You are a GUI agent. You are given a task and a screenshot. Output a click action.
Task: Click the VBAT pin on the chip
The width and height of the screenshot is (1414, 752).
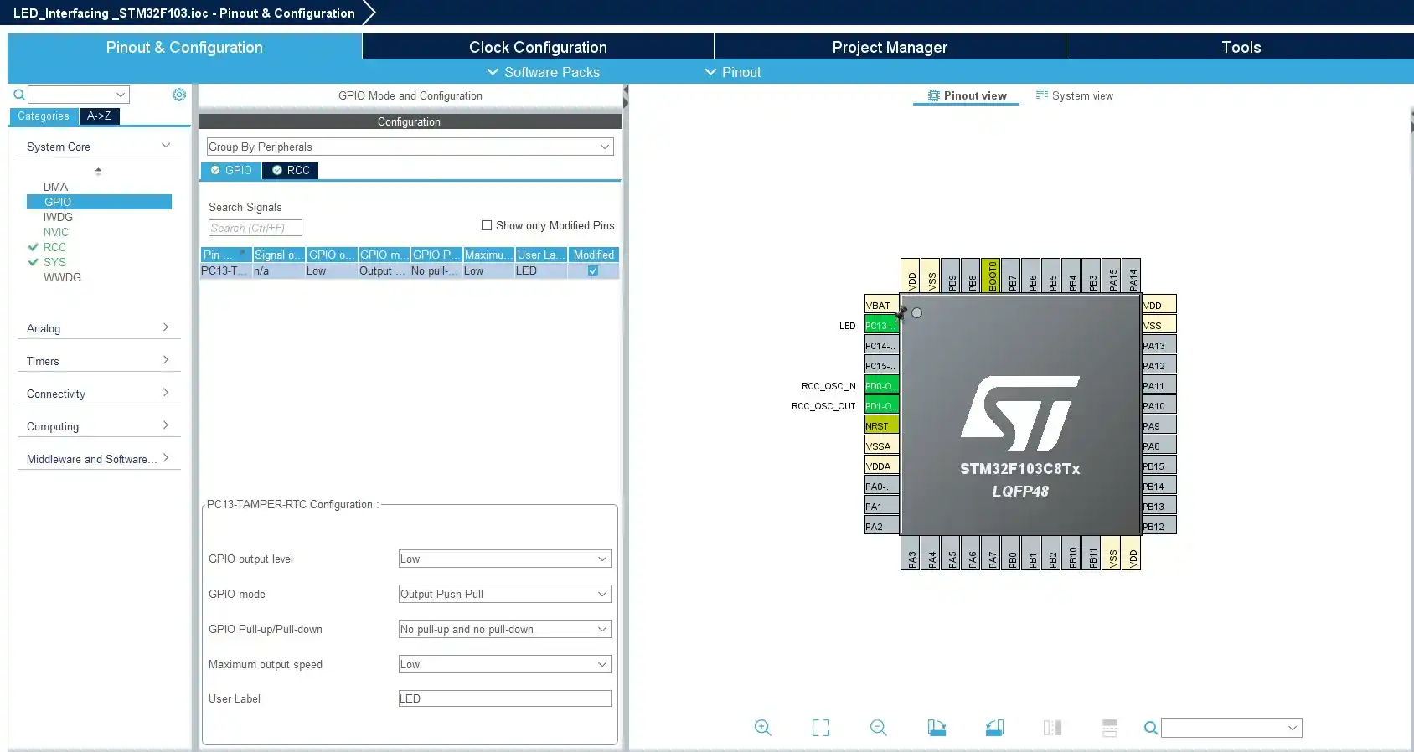pos(881,305)
